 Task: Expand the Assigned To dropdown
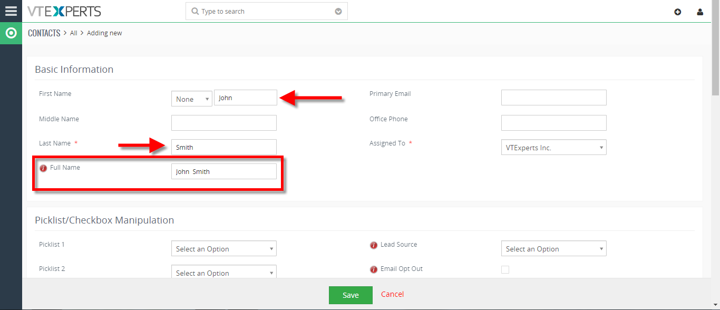(554, 147)
